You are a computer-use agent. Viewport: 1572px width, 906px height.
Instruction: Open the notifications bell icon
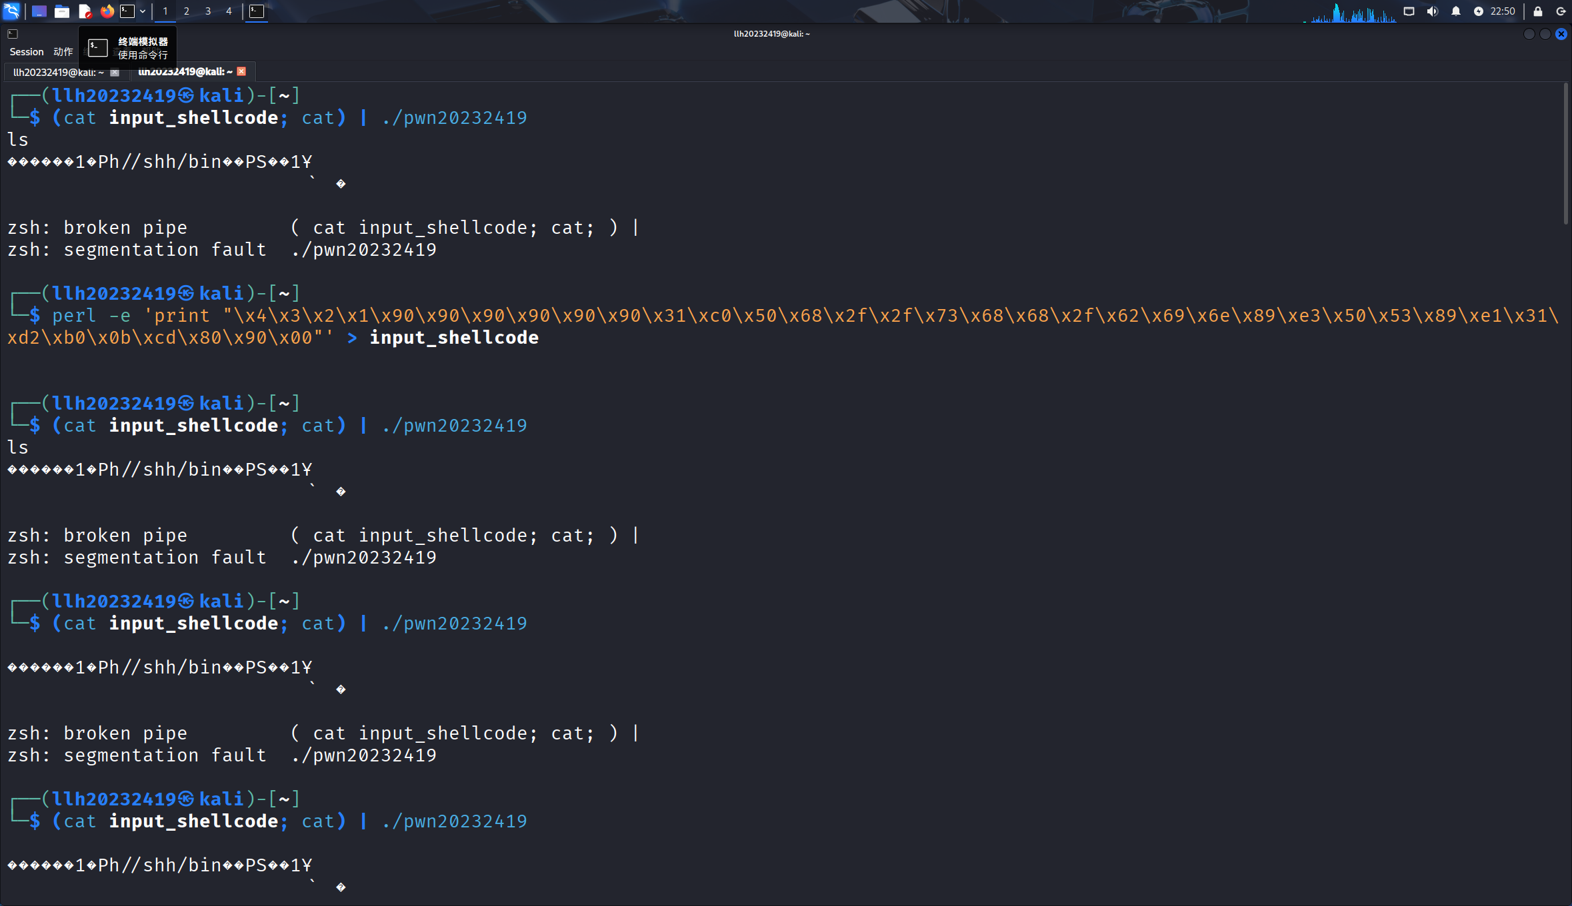(x=1456, y=11)
